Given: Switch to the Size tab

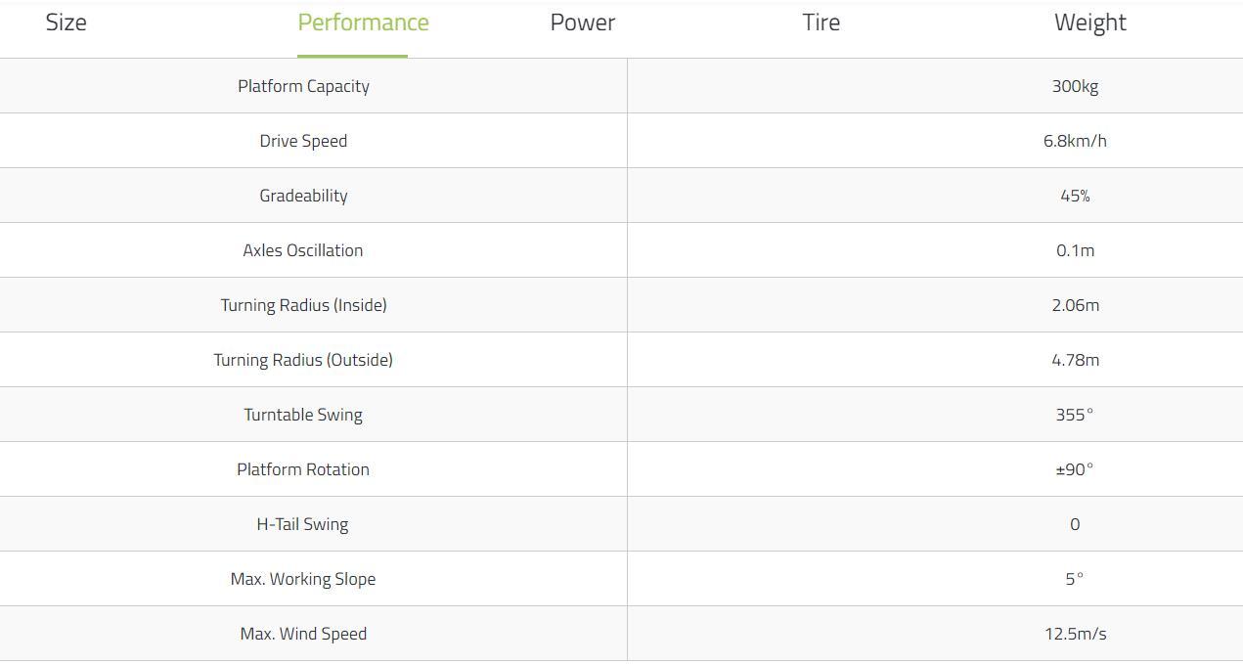Looking at the screenshot, I should pos(66,22).
